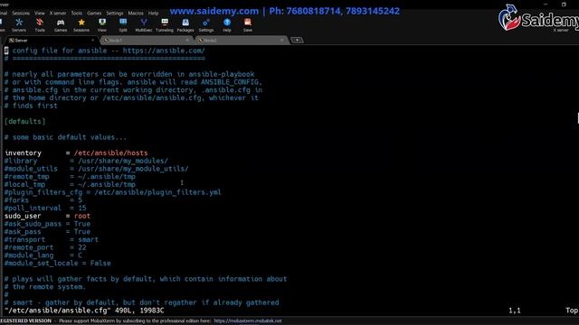The width and height of the screenshot is (579, 325).
Task: Open the X server menu
Action: pyautogui.click(x=58, y=13)
